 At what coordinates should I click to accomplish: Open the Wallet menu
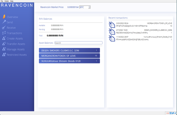[x=7, y=1]
